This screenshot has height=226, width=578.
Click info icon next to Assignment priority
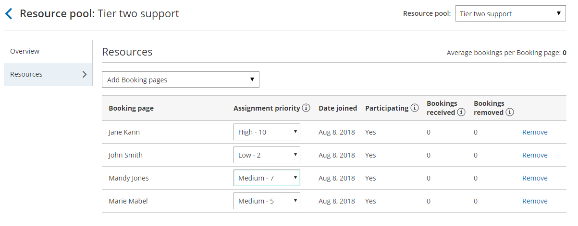pos(307,108)
